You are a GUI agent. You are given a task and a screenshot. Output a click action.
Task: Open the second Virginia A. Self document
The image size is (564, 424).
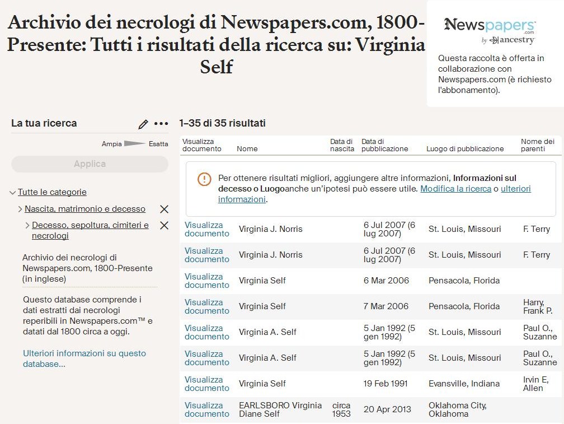click(207, 358)
